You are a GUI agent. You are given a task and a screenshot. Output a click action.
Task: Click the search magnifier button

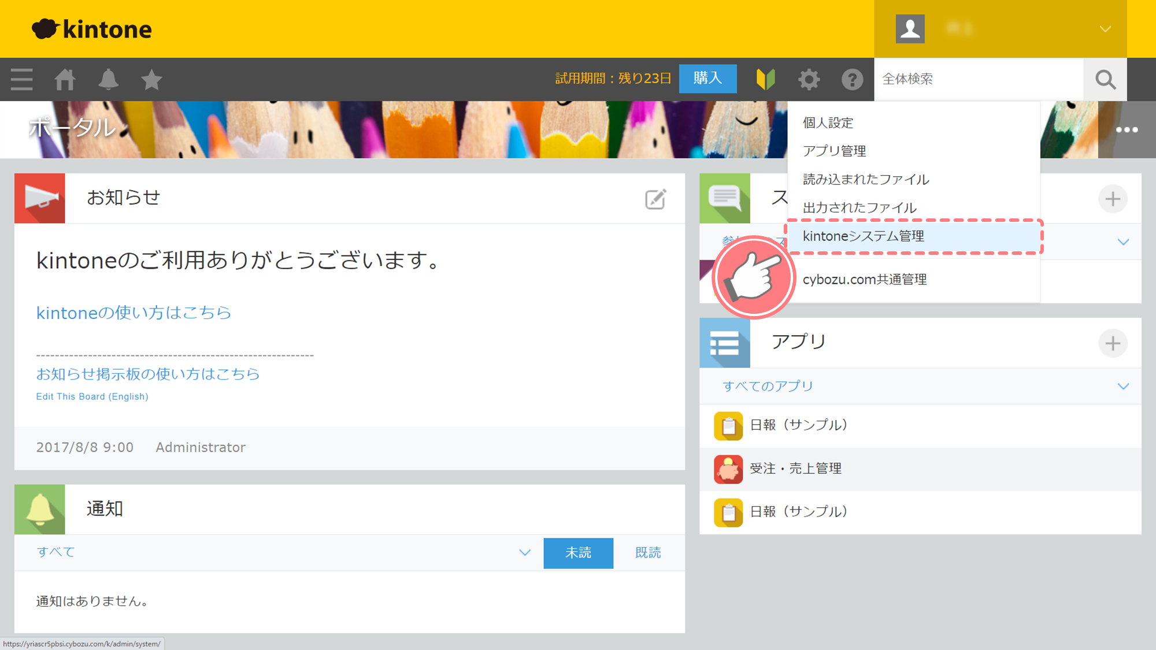tap(1105, 79)
